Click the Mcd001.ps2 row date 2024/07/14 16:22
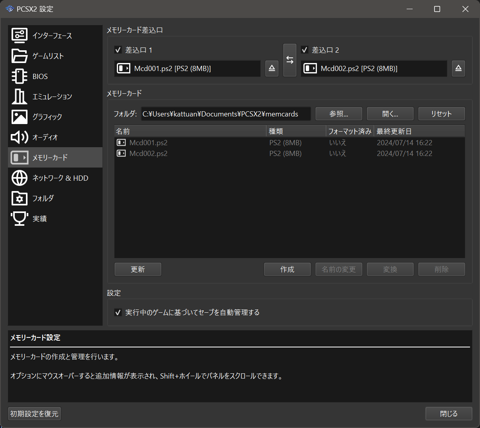The height and width of the screenshot is (428, 480). [405, 142]
